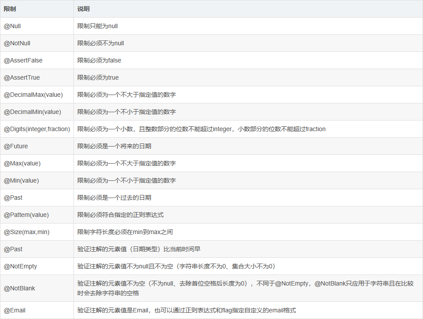Select the @Email annotation cell
This screenshot has height=319, width=423.
(15, 310)
